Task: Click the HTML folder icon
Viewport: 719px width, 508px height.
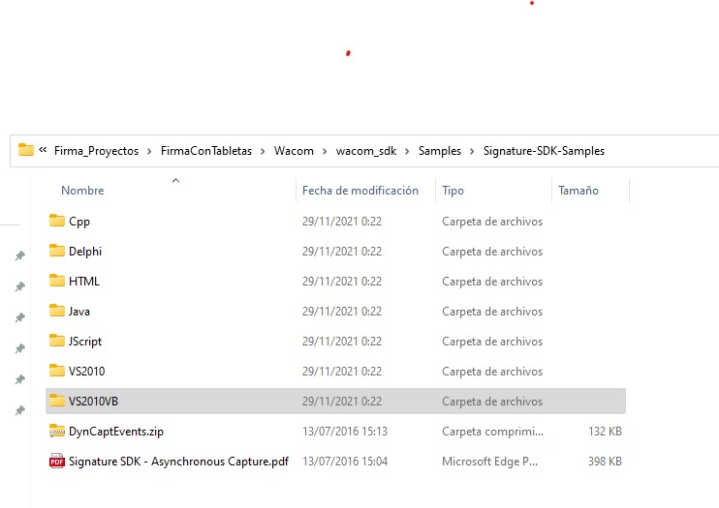Action: pyautogui.click(x=57, y=281)
